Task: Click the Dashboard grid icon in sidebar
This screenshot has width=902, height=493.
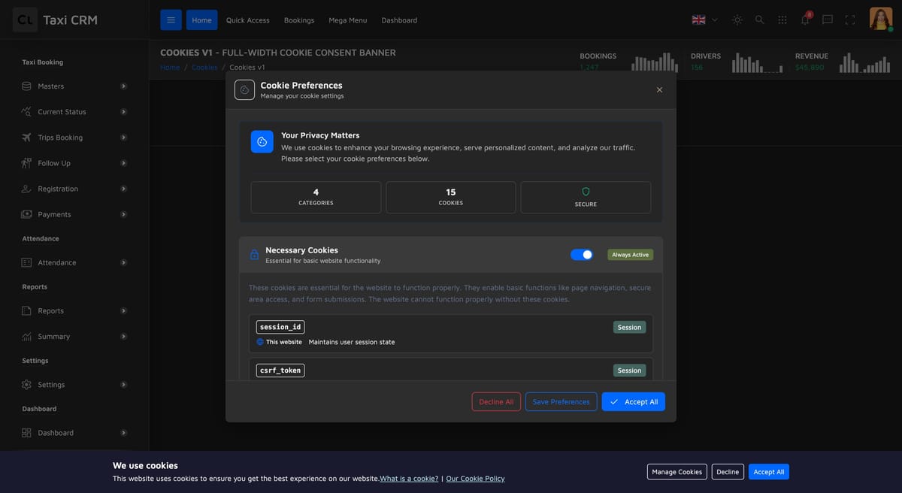Action: pyautogui.click(x=27, y=433)
